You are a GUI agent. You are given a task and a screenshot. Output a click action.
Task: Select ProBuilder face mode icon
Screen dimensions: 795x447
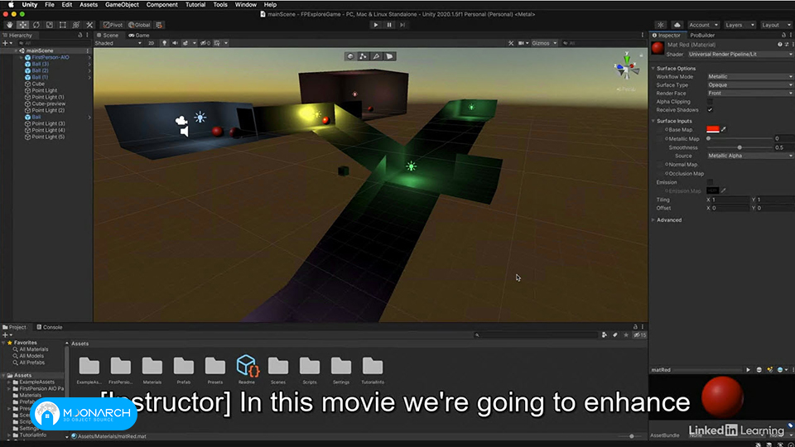point(389,56)
